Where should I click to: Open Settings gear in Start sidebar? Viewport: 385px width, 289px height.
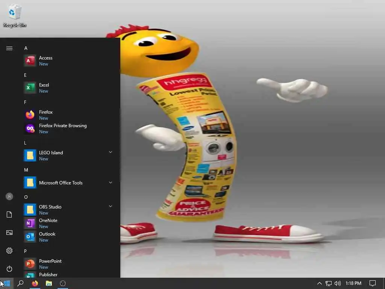tap(9, 251)
